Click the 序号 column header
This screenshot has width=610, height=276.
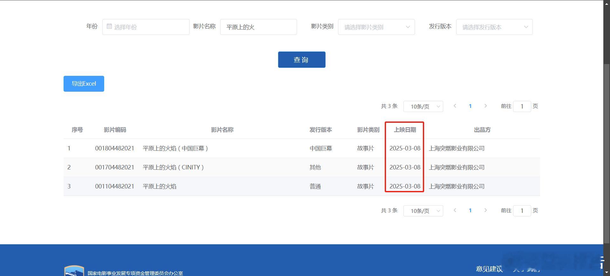(x=77, y=130)
